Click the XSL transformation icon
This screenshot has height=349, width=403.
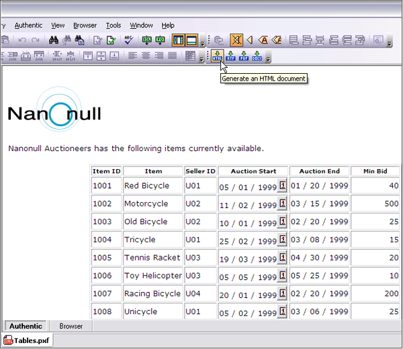coord(147,40)
